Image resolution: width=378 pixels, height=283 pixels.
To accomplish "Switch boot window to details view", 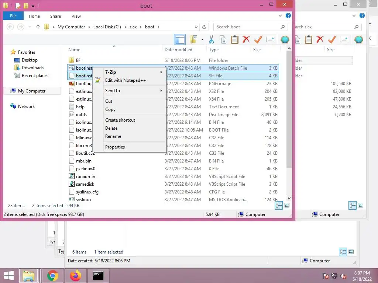I will pos(279,206).
